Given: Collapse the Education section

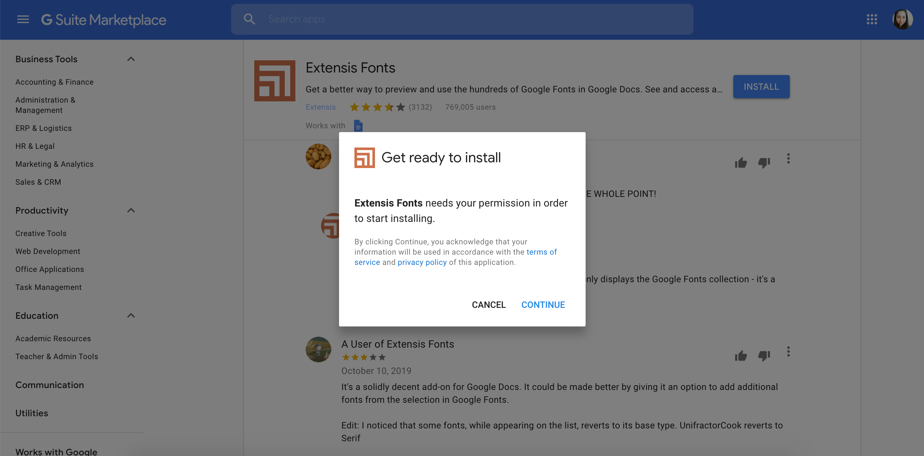Looking at the screenshot, I should (x=131, y=316).
